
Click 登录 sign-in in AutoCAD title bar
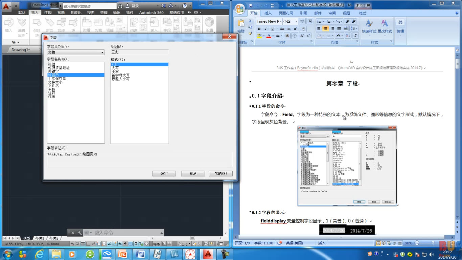[x=135, y=6]
